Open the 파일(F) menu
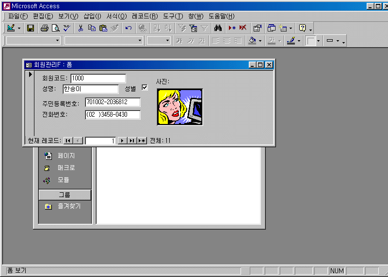The width and height of the screenshot is (388, 277). (18, 16)
